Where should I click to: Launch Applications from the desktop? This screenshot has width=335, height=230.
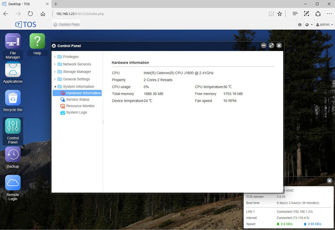click(13, 70)
